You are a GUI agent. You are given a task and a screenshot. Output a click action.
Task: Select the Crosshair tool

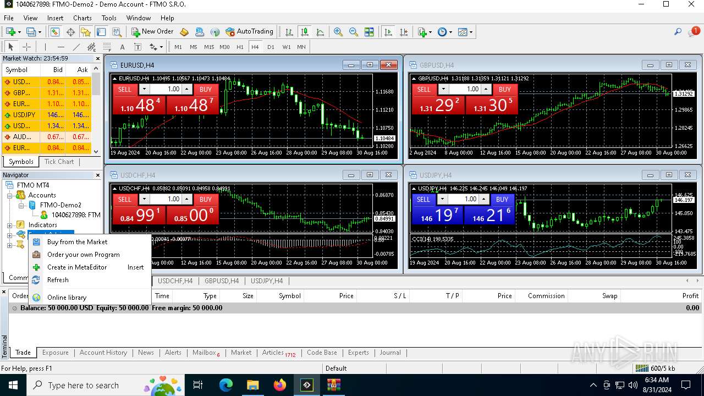point(26,47)
